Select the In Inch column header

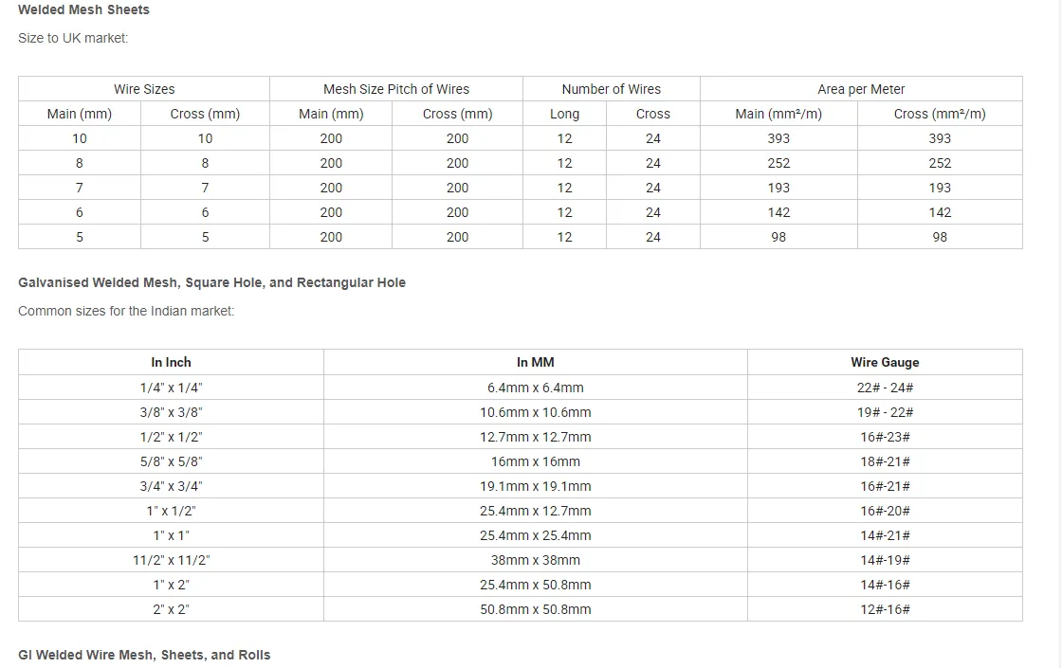(171, 362)
